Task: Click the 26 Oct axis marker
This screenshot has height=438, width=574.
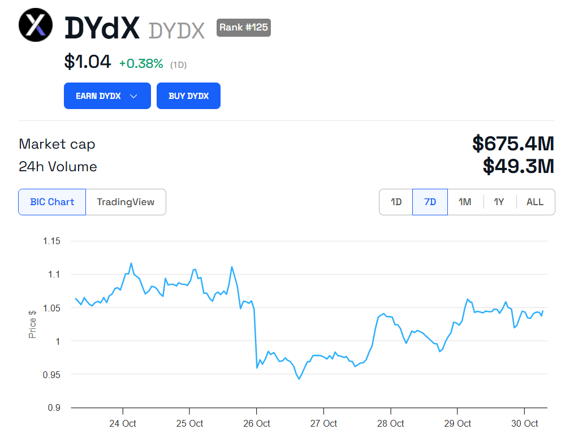Action: pos(257,423)
